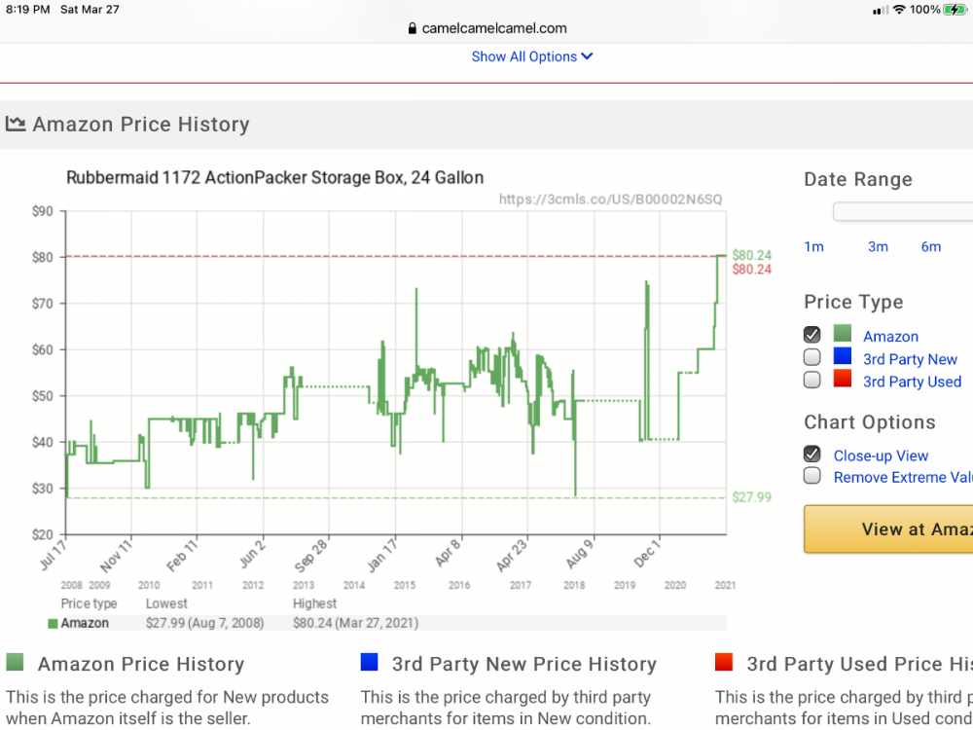The image size is (973, 730).
Task: Click green square icon beside Amazon Price History
Action: (15, 664)
